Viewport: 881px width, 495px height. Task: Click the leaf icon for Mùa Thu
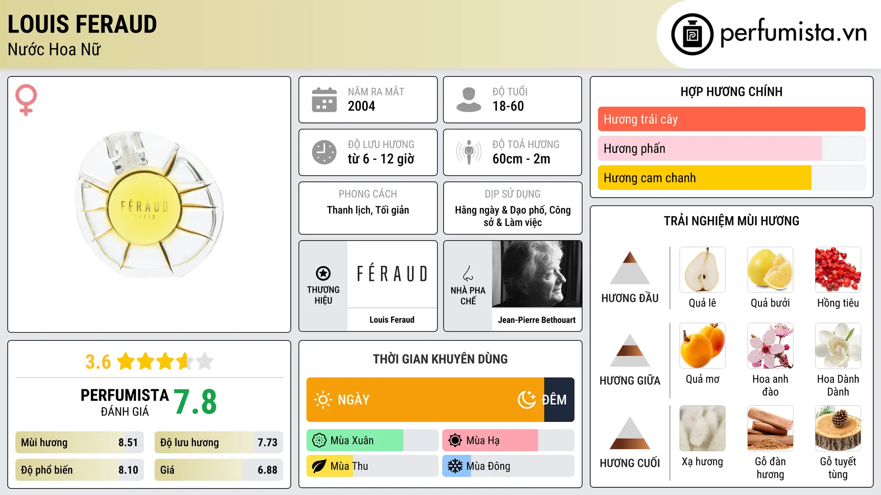tap(319, 466)
